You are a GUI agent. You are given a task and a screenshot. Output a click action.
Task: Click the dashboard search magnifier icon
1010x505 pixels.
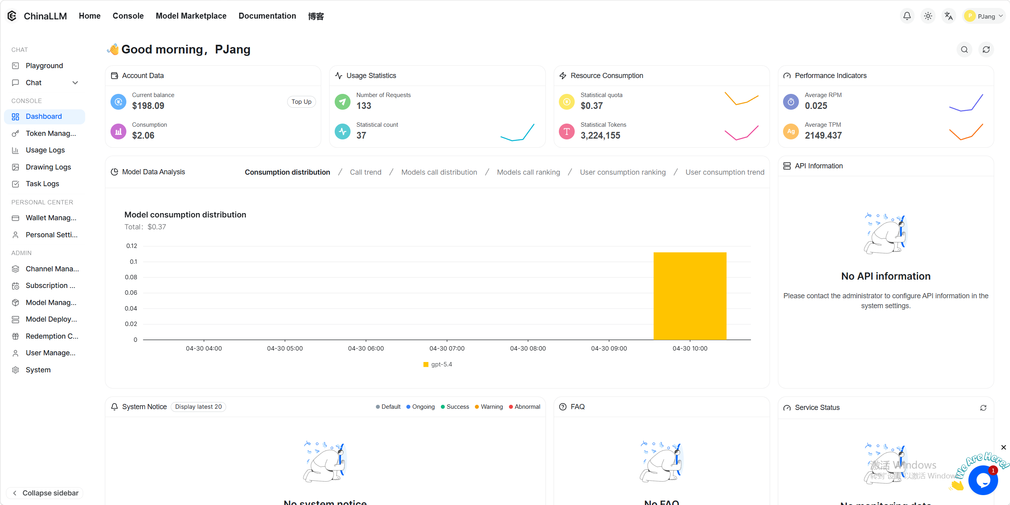click(964, 50)
